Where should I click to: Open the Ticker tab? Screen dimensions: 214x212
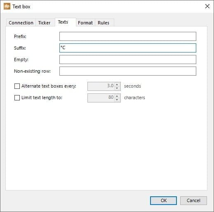coord(44,23)
